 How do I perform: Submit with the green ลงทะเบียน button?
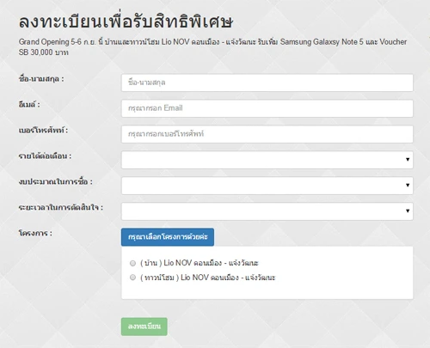pyautogui.click(x=144, y=327)
